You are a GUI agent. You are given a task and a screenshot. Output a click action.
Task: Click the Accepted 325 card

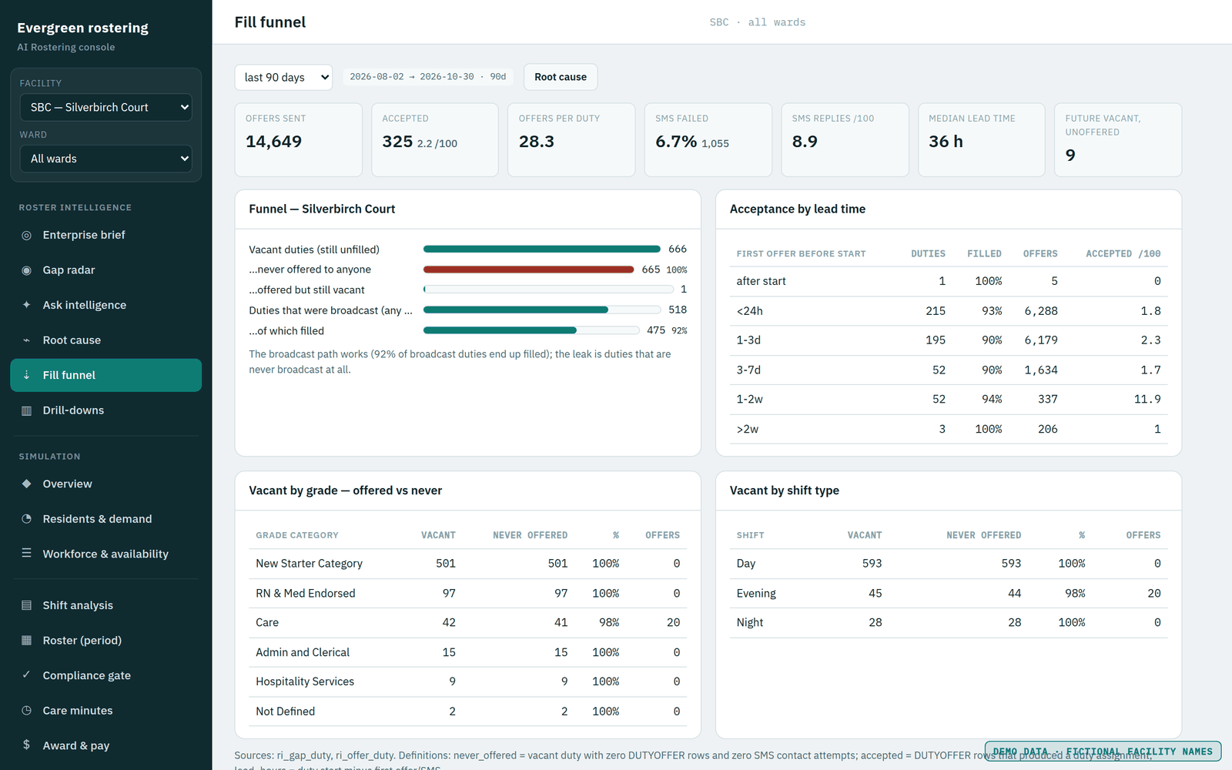click(x=435, y=140)
